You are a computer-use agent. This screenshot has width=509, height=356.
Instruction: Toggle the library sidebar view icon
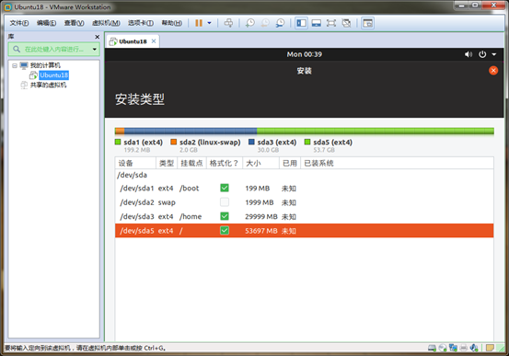pyautogui.click(x=301, y=23)
